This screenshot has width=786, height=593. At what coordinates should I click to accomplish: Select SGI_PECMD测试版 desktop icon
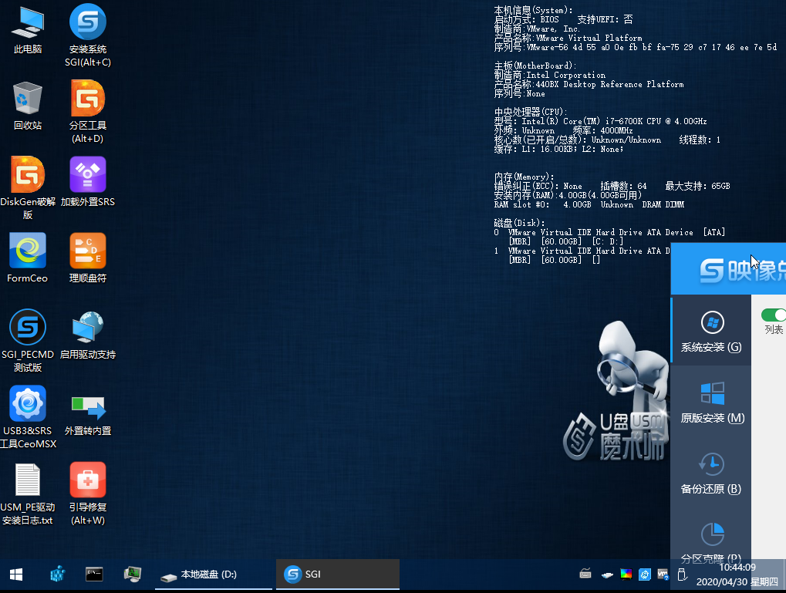[x=28, y=341]
